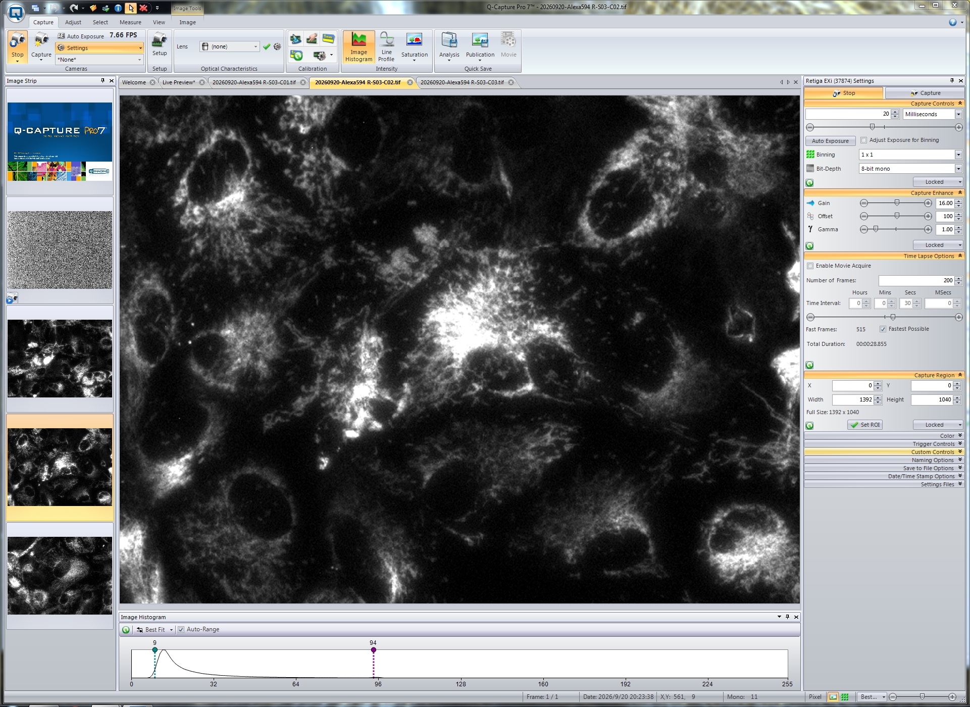Click the calibration camera gear icon
970x707 pixels.
(320, 55)
